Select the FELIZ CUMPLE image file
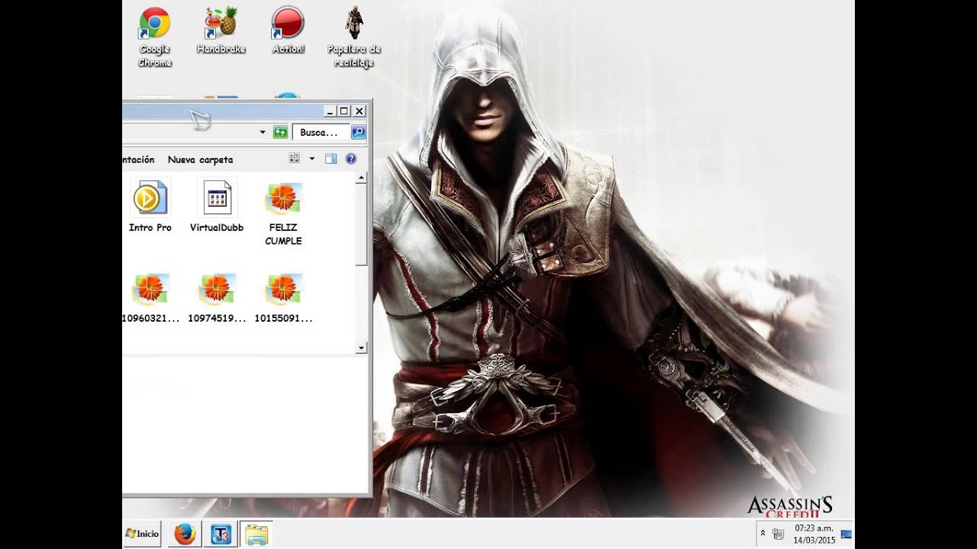Screen dimensions: 977x549 283,214
